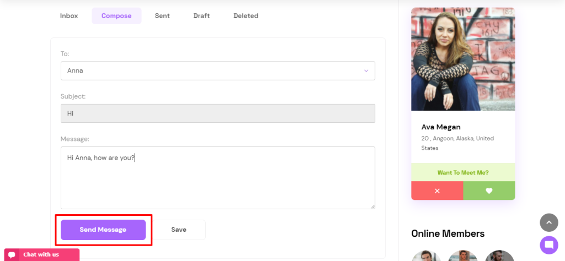
Task: Click the speech bubble icon in Chat with us
Action: coord(12,255)
